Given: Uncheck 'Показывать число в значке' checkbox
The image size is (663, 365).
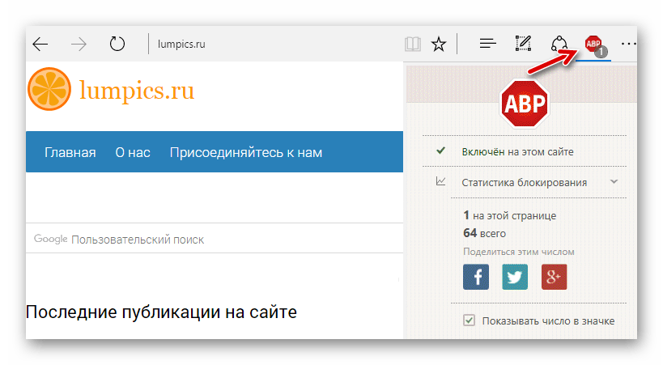Looking at the screenshot, I should 469,320.
